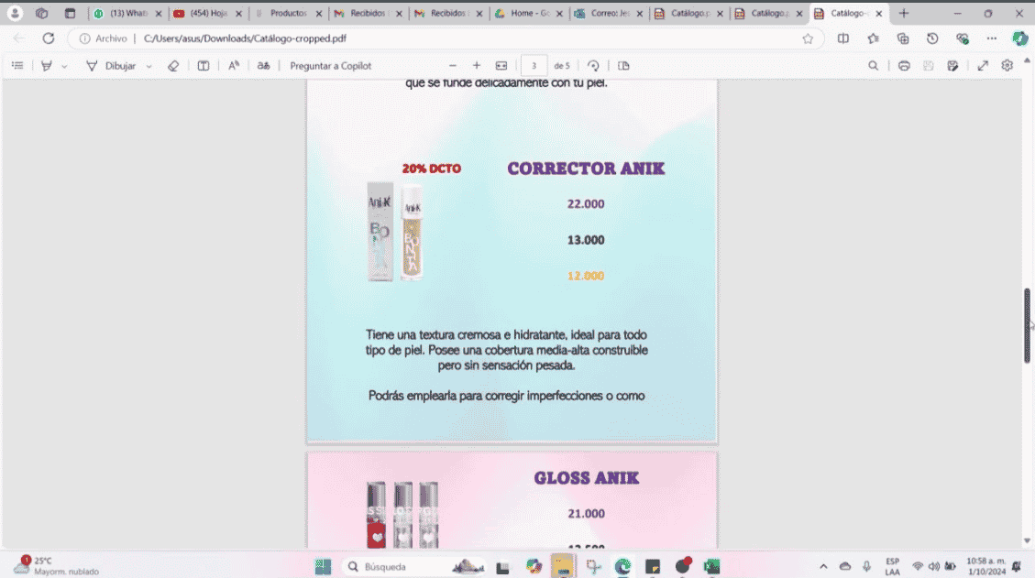Click the CORRECTOR ANIK heading
1035x578 pixels.
[586, 169]
